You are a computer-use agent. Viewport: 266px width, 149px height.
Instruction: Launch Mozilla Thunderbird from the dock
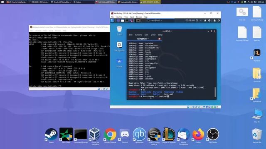coord(183,135)
